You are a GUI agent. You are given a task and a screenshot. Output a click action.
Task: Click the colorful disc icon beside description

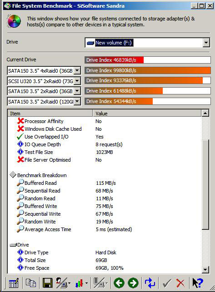pos(14,21)
